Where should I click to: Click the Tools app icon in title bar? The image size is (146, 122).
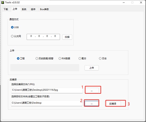click(x=3, y=2)
